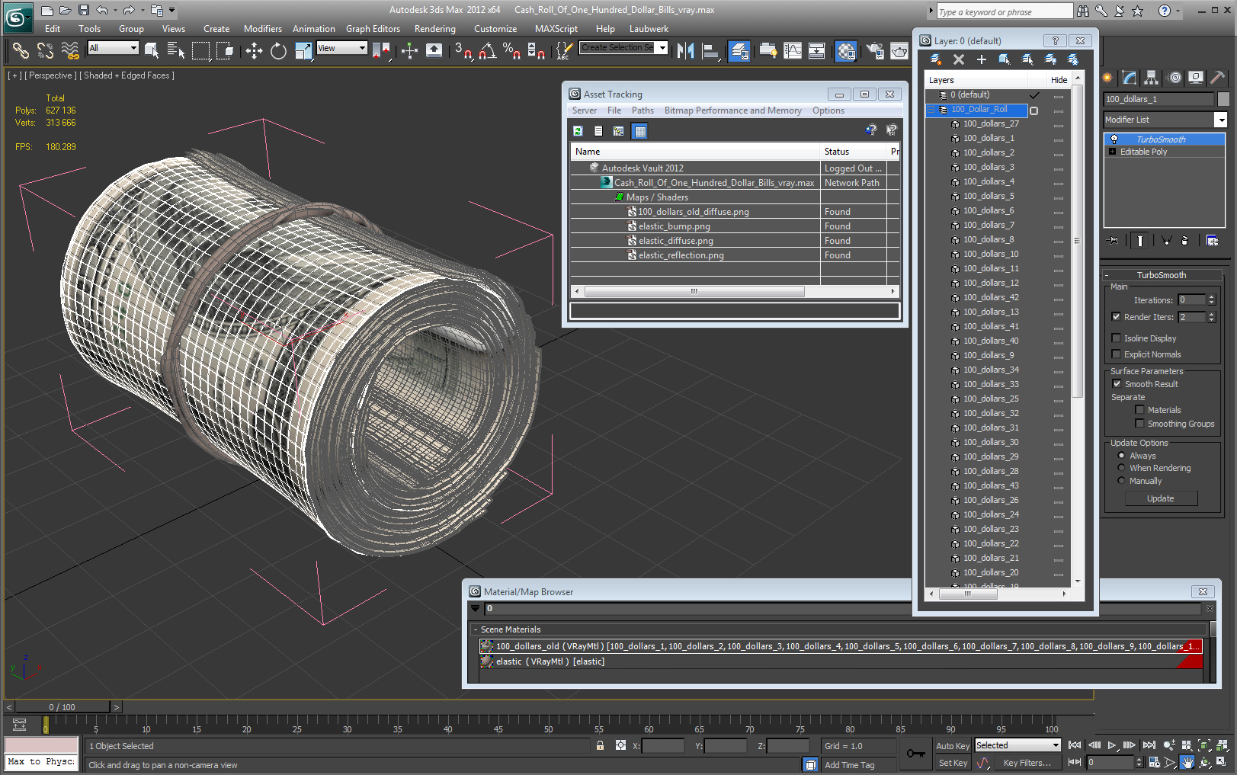Open the Rendering menu
1237x775 pixels.
tap(435, 29)
